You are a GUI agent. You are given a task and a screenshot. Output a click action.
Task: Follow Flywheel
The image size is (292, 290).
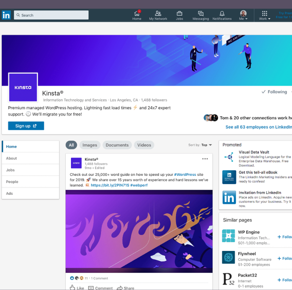tap(285, 258)
